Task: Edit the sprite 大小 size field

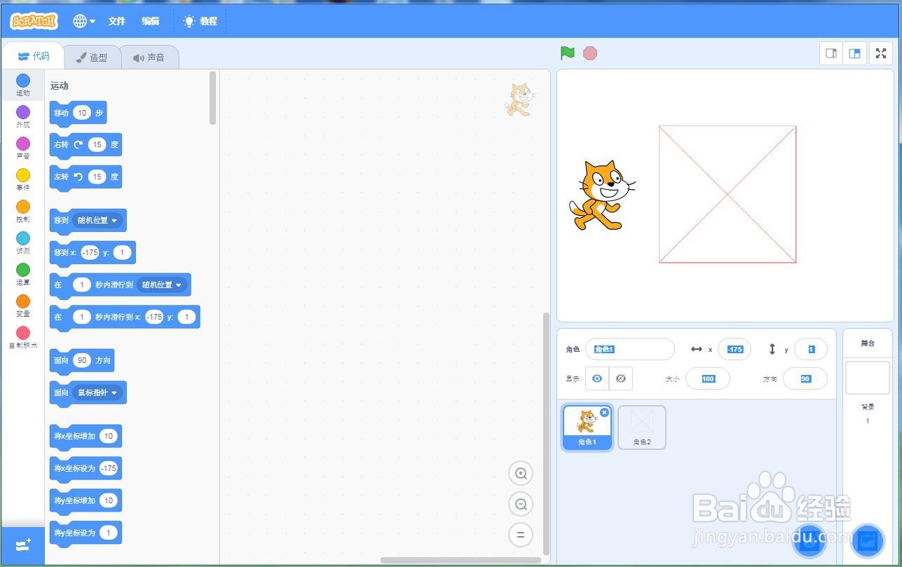Action: tap(708, 378)
